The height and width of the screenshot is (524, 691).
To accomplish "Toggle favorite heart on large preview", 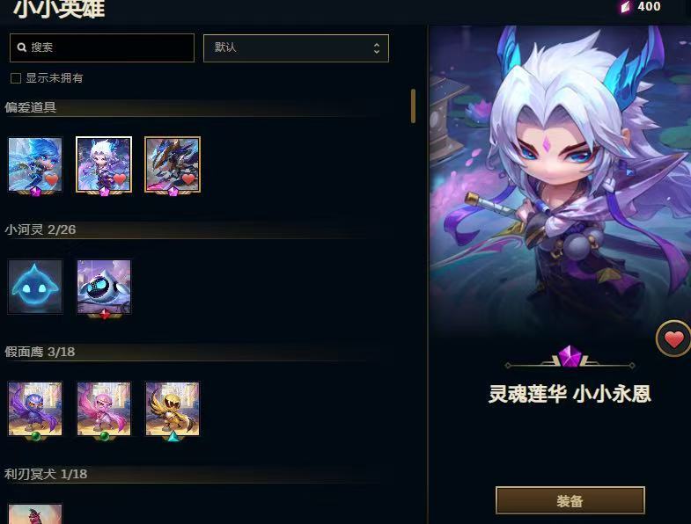I will coord(673,339).
